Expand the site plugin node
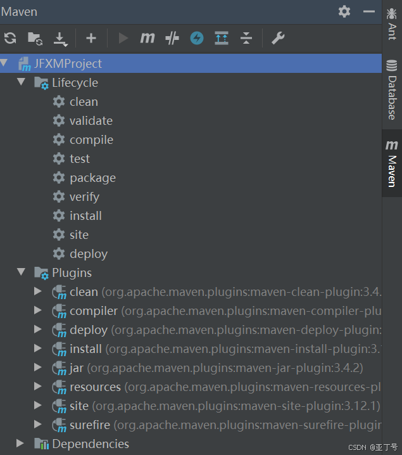Screen dimensions: 402x455 tap(38, 405)
